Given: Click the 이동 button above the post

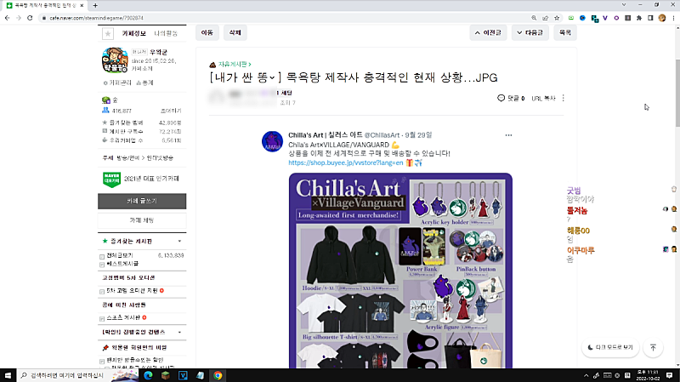Looking at the screenshot, I should click(207, 32).
